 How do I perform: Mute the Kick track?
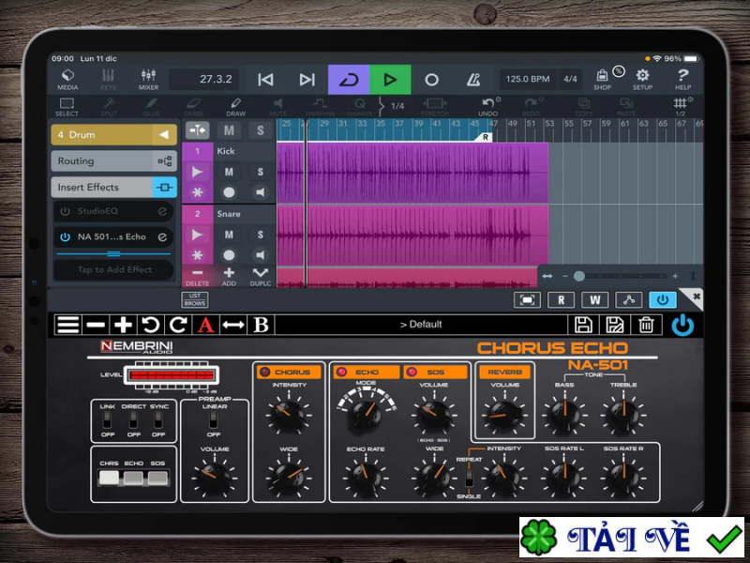(x=229, y=172)
